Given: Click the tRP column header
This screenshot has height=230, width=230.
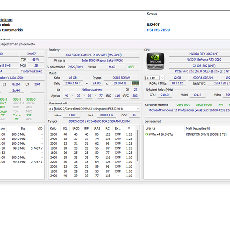Looking at the screenshot, I should pyautogui.click(x=86, y=128).
